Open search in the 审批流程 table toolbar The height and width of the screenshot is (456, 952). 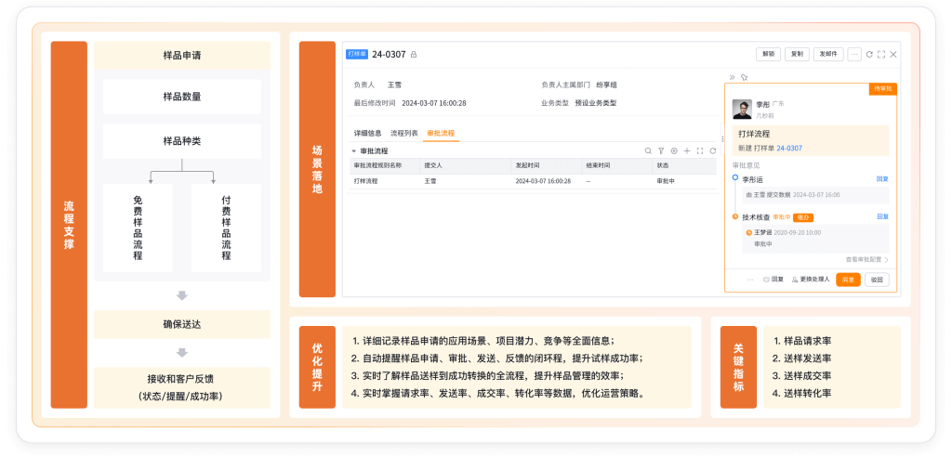tap(648, 150)
